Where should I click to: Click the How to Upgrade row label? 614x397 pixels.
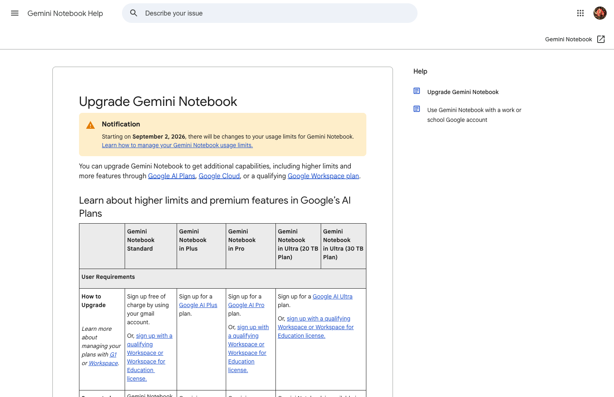pyautogui.click(x=93, y=301)
